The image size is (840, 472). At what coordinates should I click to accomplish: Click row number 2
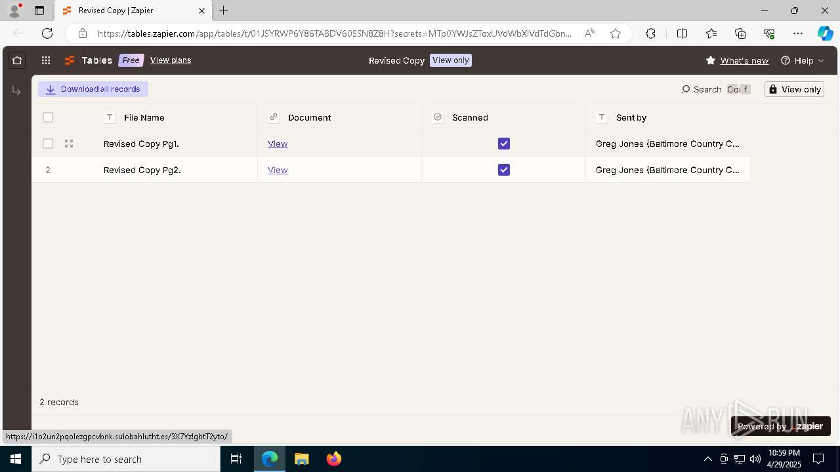coord(48,170)
